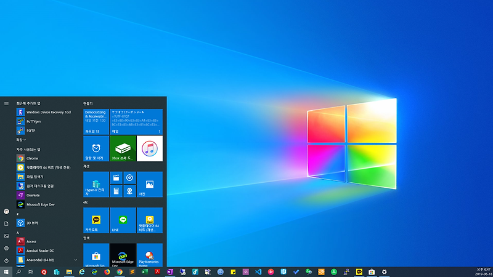Open the Mail live tile
Image resolution: width=493 pixels, height=277 pixels.
(x=136, y=121)
